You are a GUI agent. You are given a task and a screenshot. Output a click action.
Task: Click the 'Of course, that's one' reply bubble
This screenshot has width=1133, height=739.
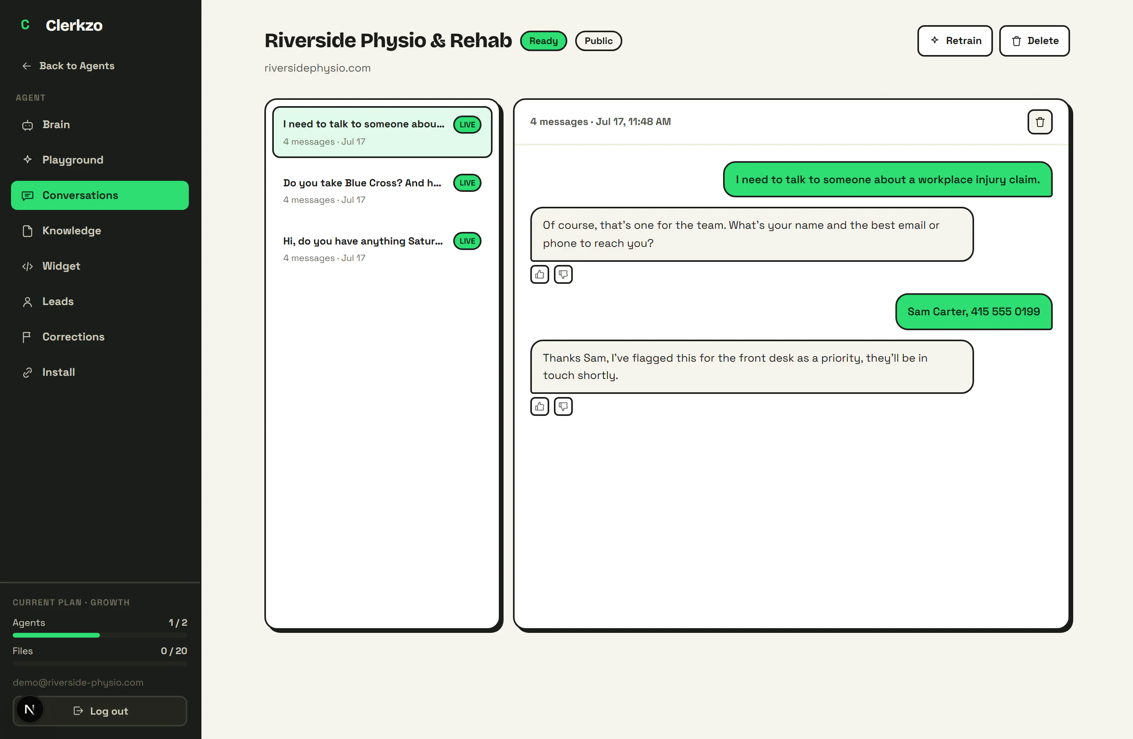(x=752, y=234)
